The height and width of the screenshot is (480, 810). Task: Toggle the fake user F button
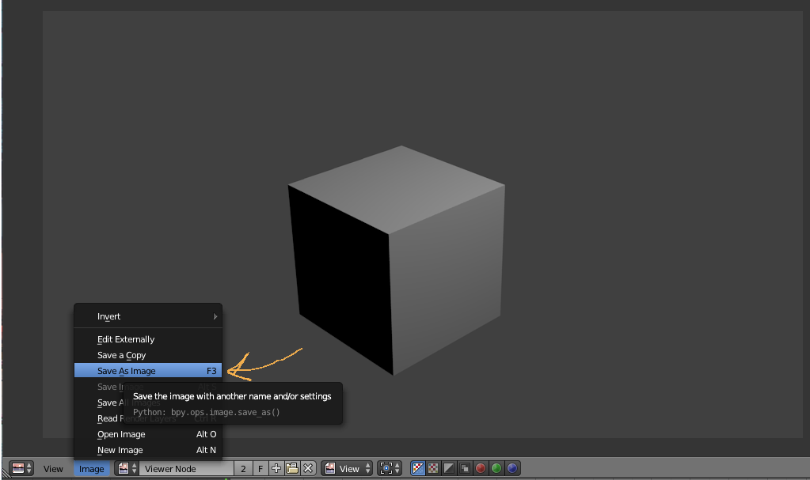pos(260,468)
